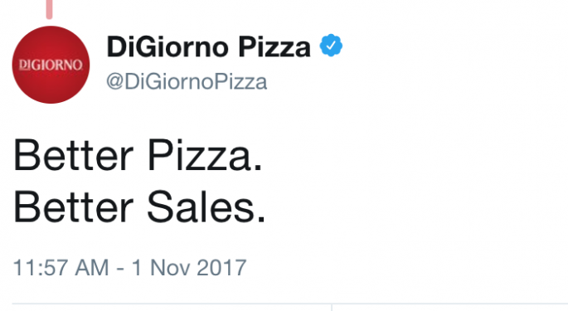Open the tweet timestamp 11:57 AM link
The width and height of the screenshot is (568, 311).
point(61,268)
